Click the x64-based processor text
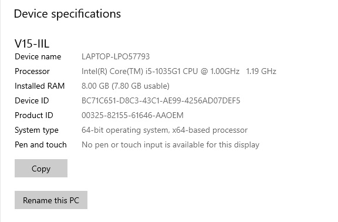Viewport: 338px width, 222px height. pos(209,130)
